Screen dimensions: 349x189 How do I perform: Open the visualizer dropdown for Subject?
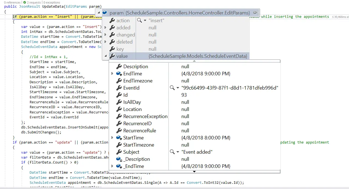(x=178, y=152)
